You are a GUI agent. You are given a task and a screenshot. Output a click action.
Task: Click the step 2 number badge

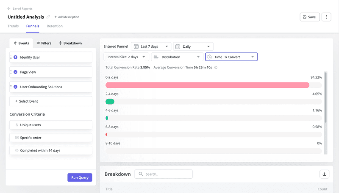[16, 72]
